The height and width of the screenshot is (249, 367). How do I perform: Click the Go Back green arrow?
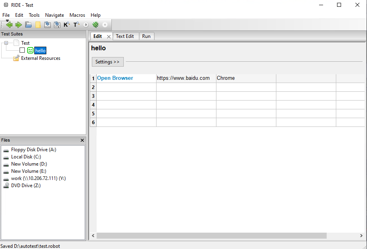9,25
